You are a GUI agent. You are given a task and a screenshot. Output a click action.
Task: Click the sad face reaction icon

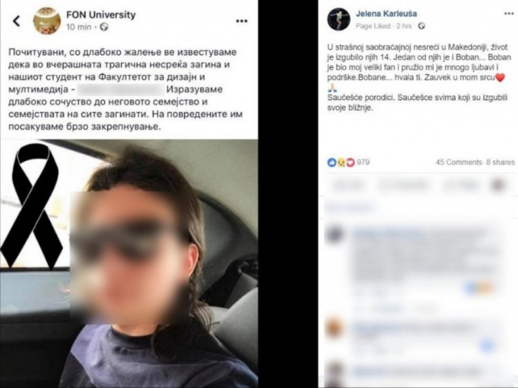point(341,162)
